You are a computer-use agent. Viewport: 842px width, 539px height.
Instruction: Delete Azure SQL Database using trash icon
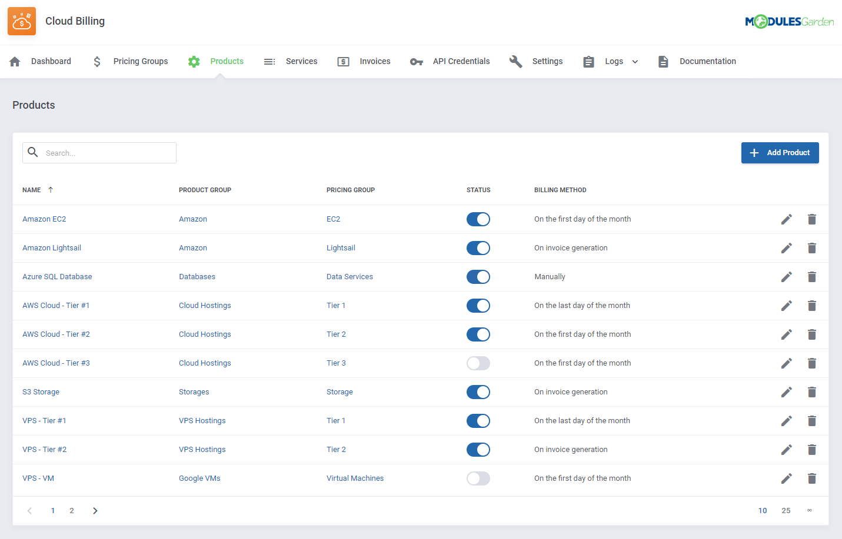point(812,277)
